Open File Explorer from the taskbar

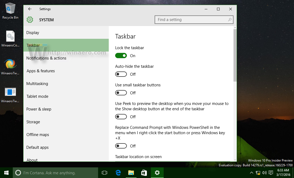(131, 173)
